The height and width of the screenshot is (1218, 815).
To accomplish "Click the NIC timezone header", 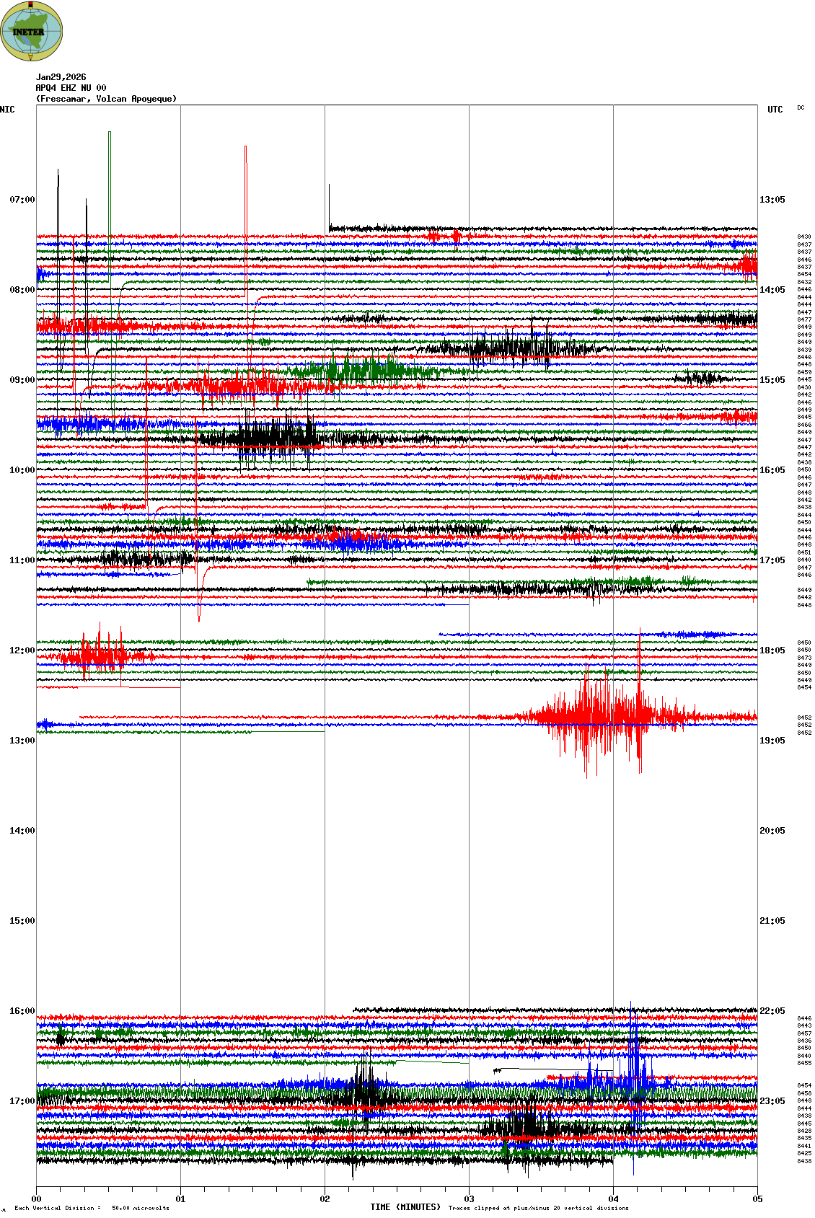I will coord(7,110).
